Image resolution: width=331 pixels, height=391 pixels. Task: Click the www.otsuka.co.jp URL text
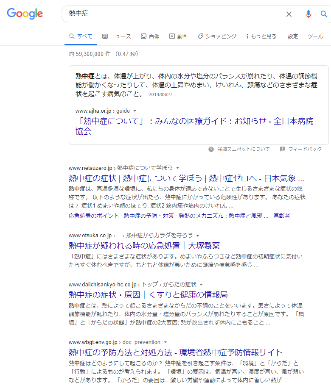[x=90, y=236]
